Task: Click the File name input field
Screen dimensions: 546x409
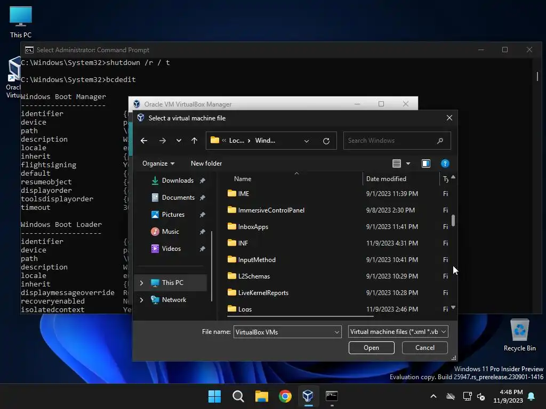Action: [x=284, y=332]
